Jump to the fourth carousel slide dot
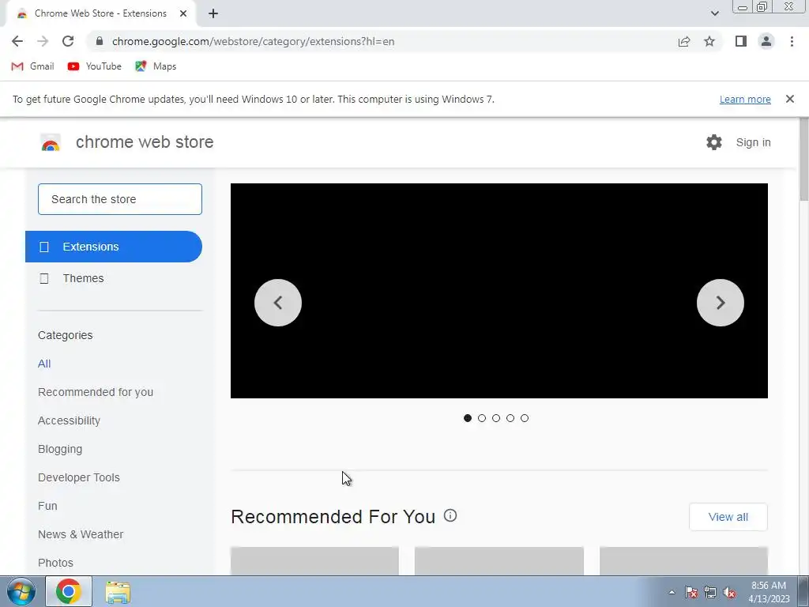The height and width of the screenshot is (607, 809). click(510, 418)
